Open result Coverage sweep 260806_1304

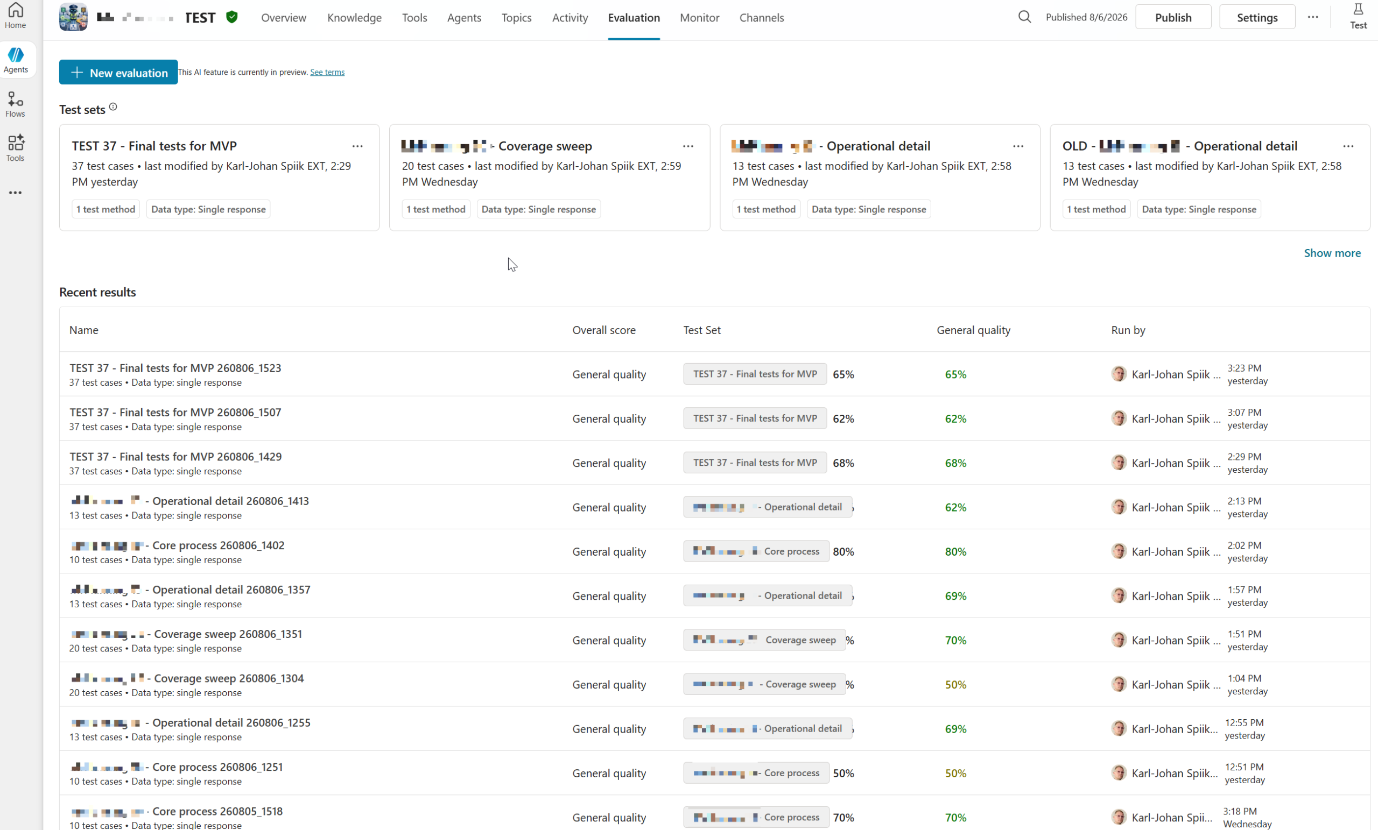point(186,678)
